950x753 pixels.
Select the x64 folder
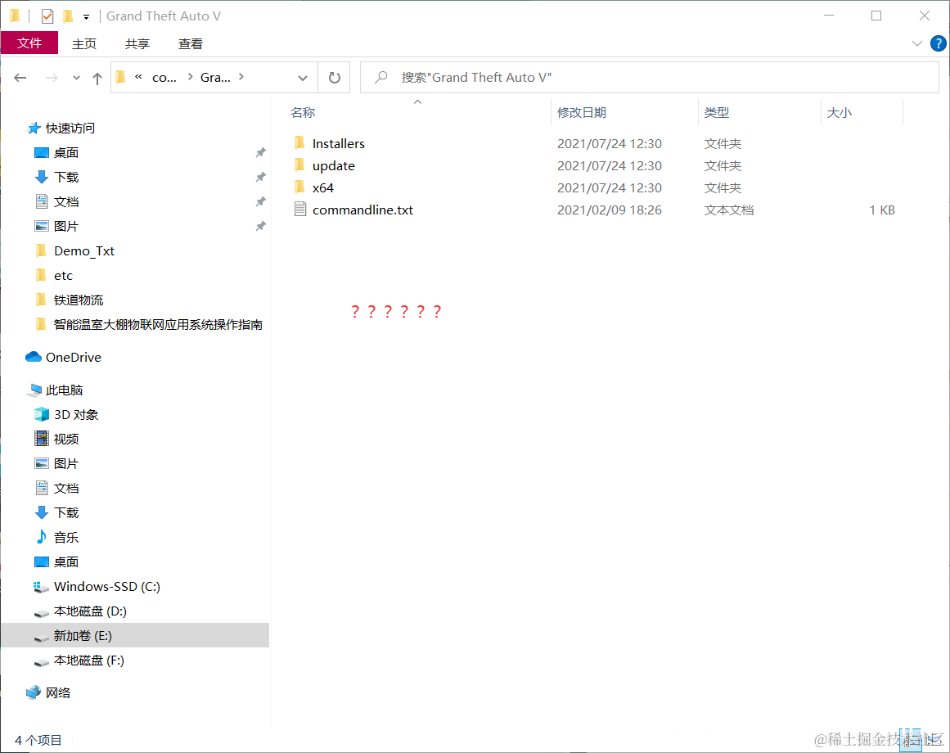tap(323, 187)
